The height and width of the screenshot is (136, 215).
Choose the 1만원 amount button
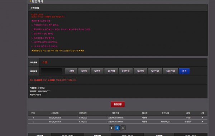click(x=71, y=71)
